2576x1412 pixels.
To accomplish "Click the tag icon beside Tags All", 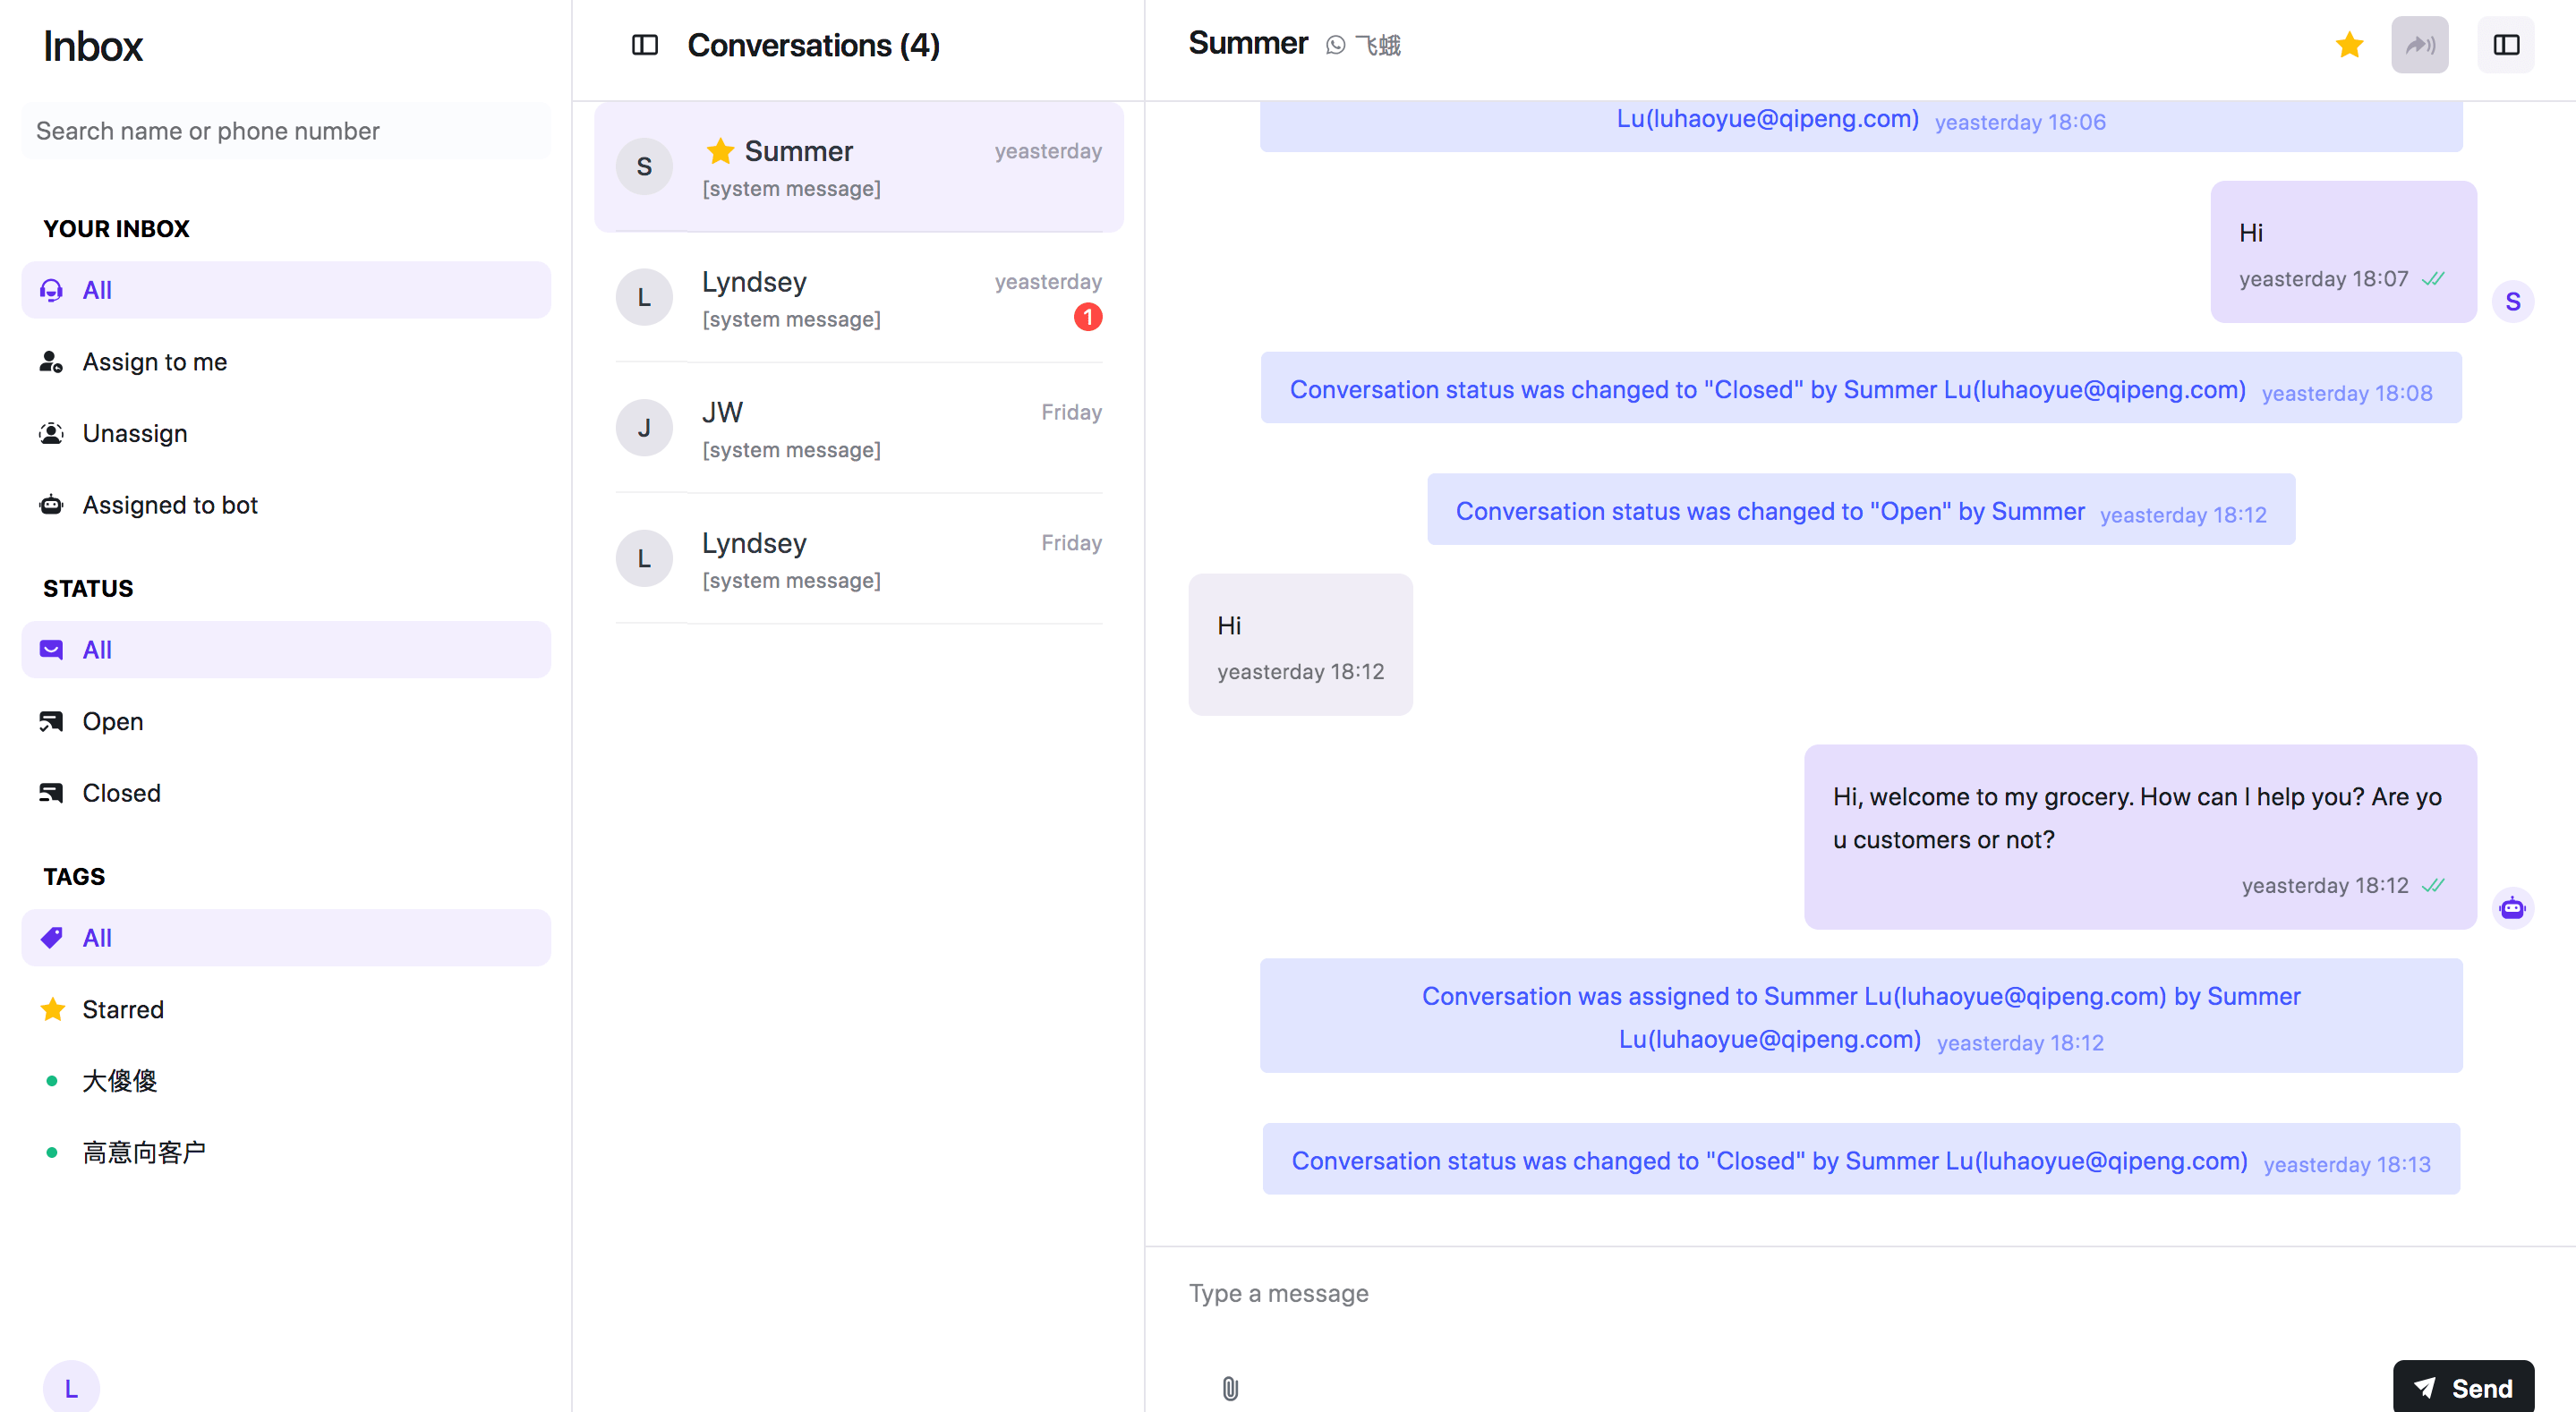I will [51, 937].
